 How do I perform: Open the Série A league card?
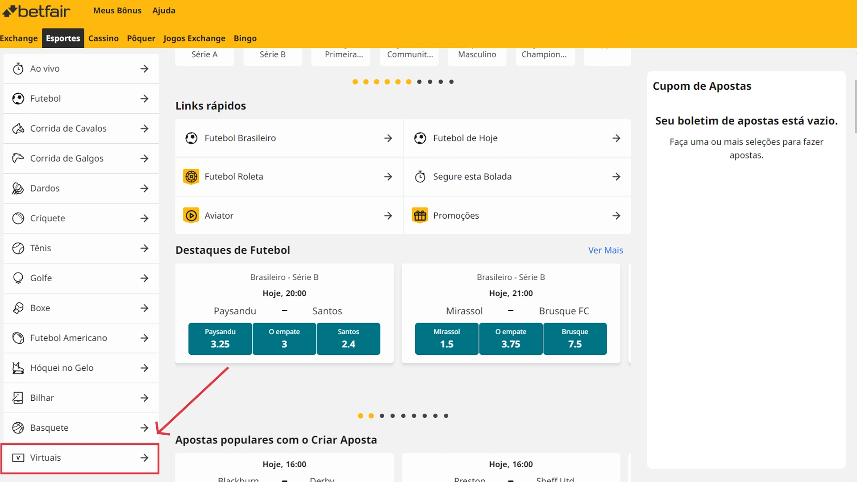coord(204,57)
